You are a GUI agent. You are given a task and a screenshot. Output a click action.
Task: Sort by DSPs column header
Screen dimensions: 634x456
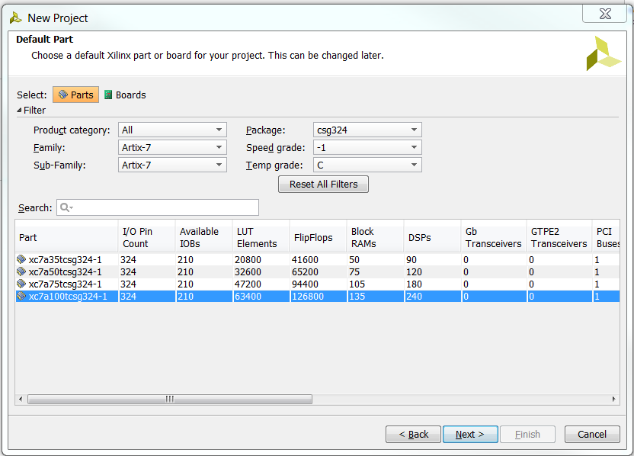(x=432, y=237)
